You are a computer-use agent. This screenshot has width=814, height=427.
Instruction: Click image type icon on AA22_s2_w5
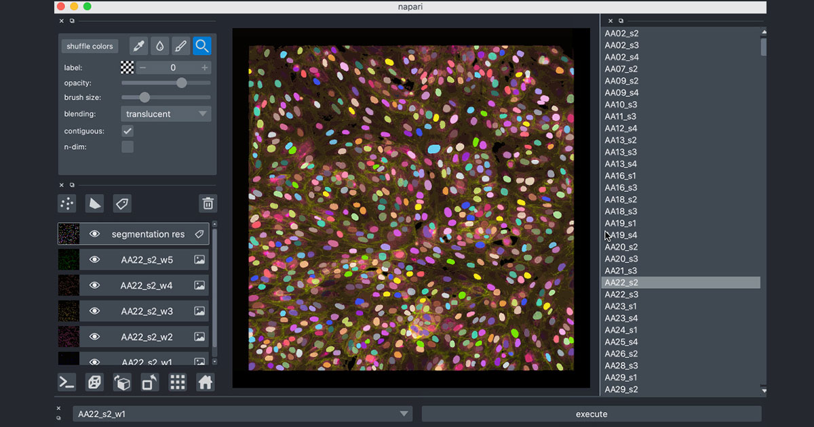[199, 260]
